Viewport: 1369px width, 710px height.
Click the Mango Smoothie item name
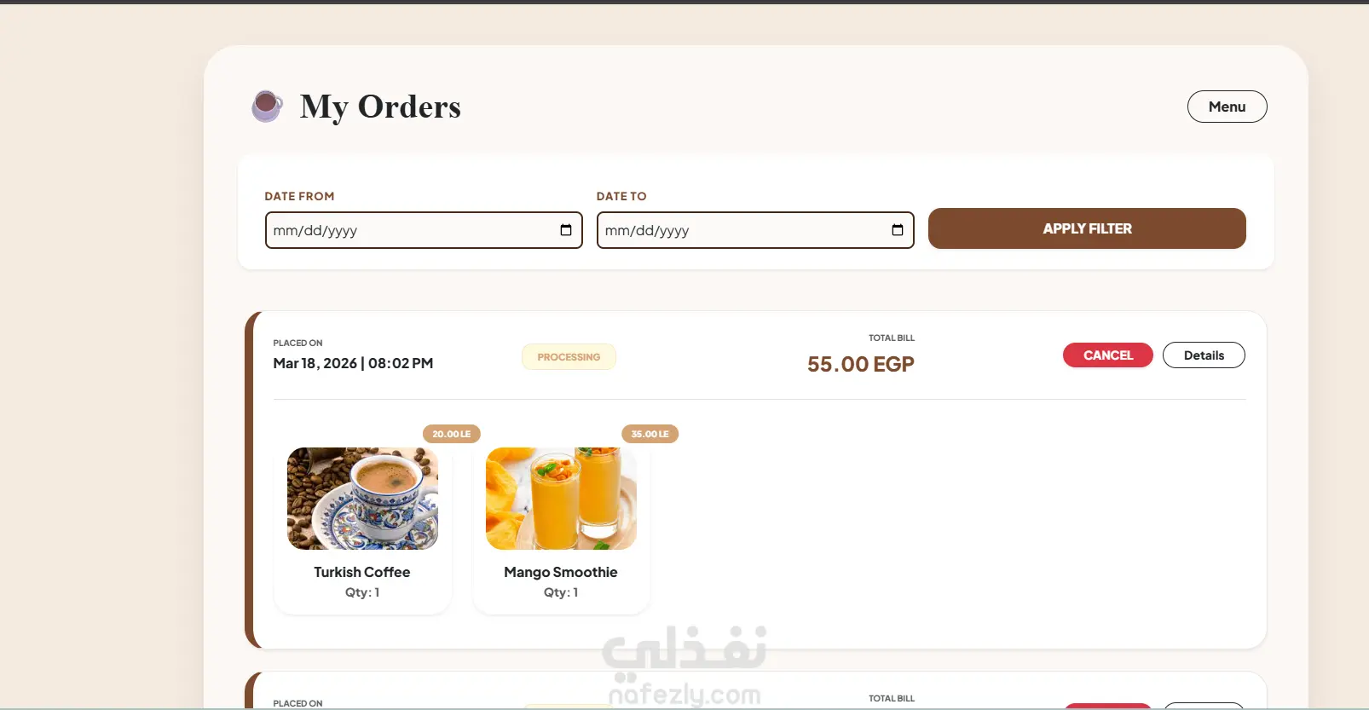(561, 572)
